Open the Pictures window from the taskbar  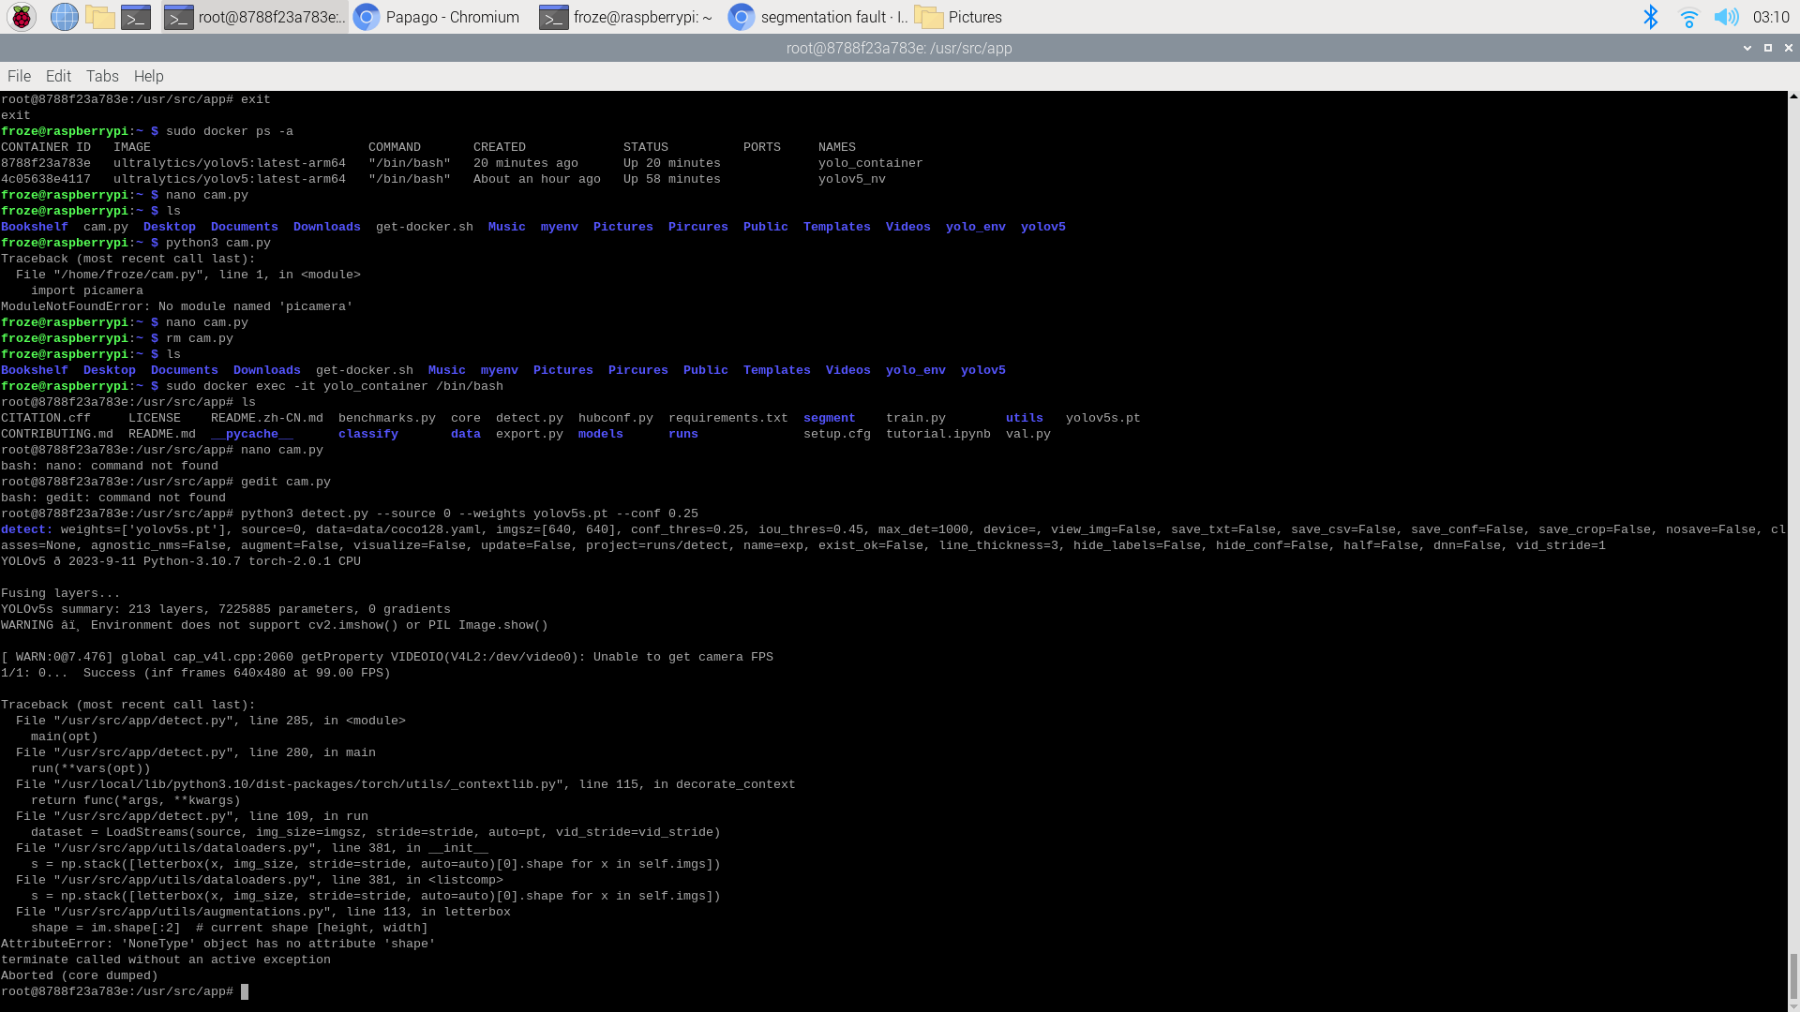click(x=956, y=16)
